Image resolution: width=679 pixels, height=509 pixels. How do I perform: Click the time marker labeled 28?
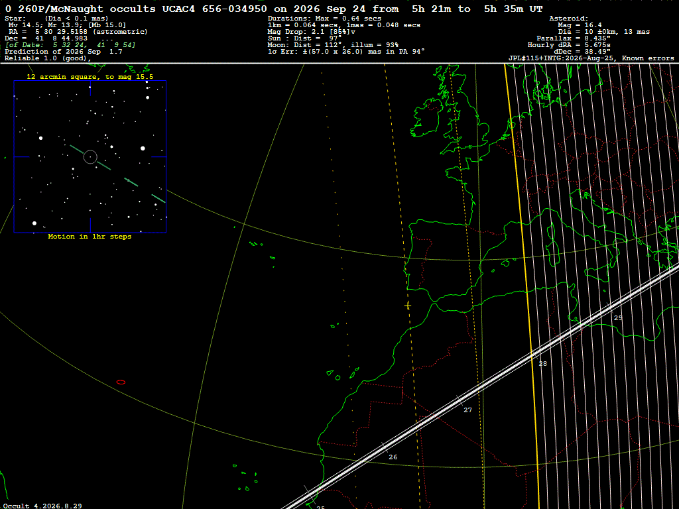(542, 364)
